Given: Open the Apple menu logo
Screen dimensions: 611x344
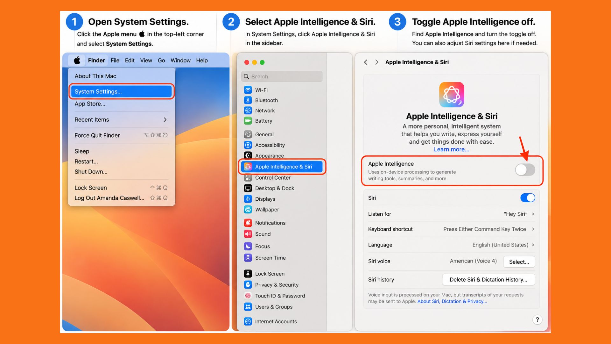Looking at the screenshot, I should point(77,60).
